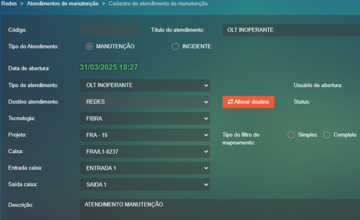Open Atendimentos de manutenção breadcrumb link
This screenshot has width=360, height=220.
63,4
